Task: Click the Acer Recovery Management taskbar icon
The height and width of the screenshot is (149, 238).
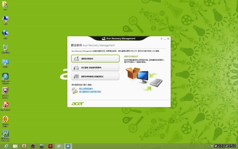Action: tap(68, 146)
